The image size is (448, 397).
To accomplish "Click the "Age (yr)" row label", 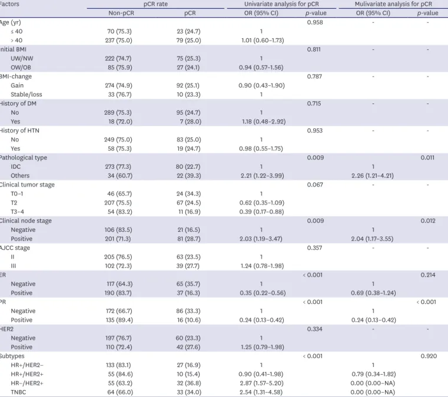I will [10, 22].
